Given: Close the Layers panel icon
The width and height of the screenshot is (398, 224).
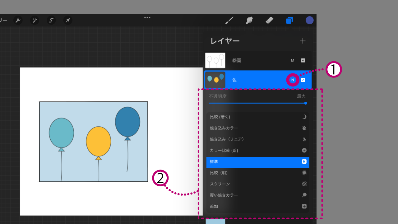Looking at the screenshot, I should (x=289, y=21).
